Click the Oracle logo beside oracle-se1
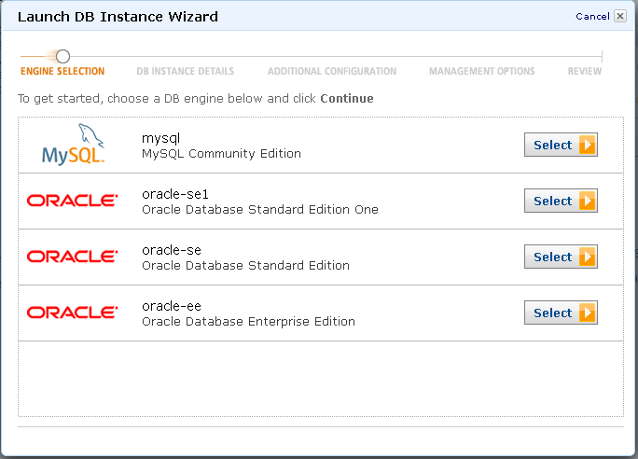The height and width of the screenshot is (459, 638). pyautogui.click(x=73, y=201)
